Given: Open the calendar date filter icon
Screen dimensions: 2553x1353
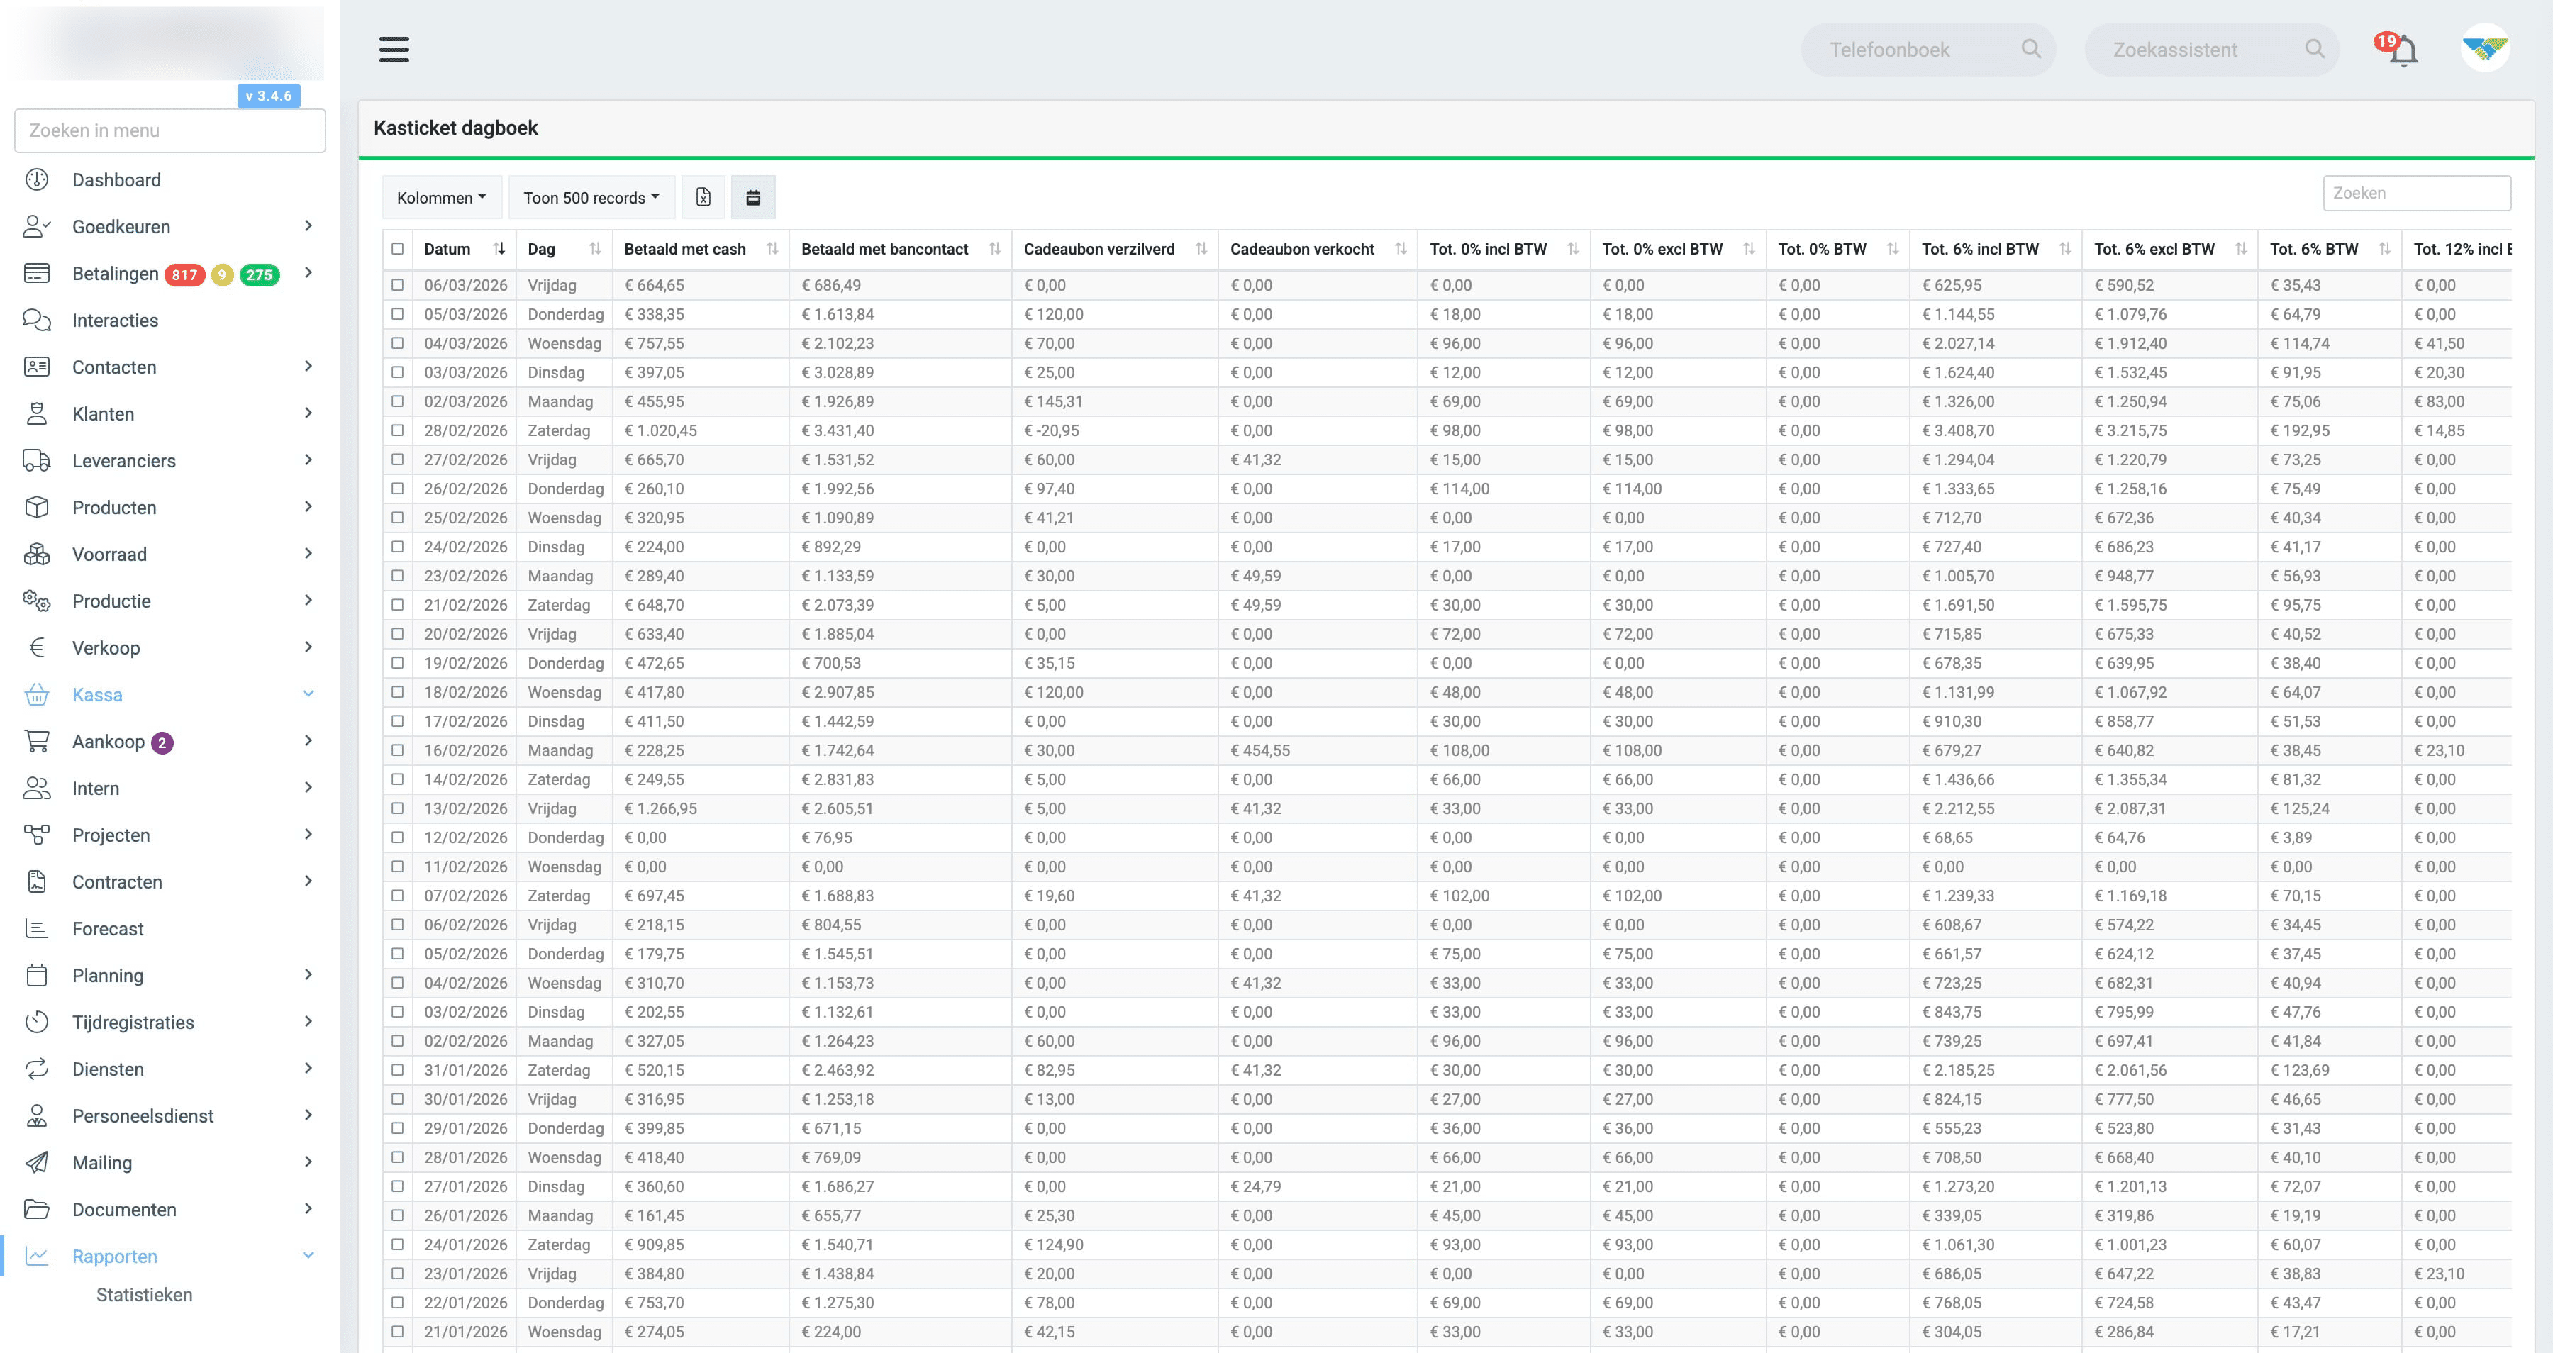Looking at the screenshot, I should [753, 197].
